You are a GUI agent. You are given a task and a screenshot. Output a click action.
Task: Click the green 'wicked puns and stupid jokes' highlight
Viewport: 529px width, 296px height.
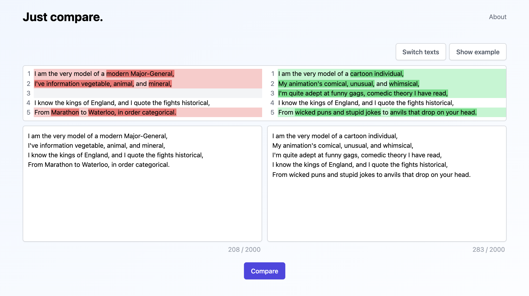point(338,112)
